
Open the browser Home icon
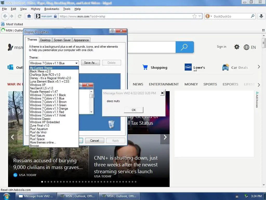pyautogui.click(x=29, y=16)
